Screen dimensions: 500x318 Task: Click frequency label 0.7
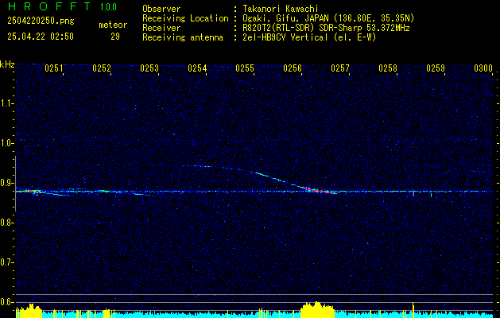tap(6, 262)
